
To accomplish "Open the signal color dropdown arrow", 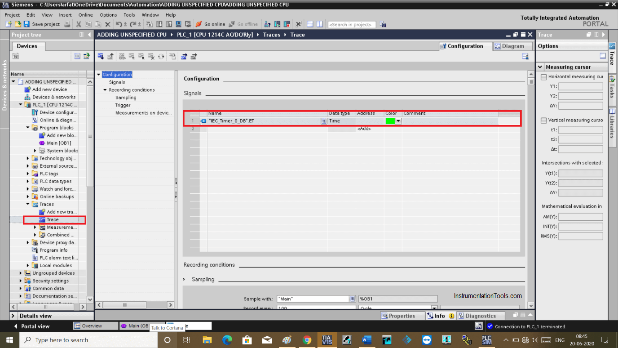I will [398, 121].
